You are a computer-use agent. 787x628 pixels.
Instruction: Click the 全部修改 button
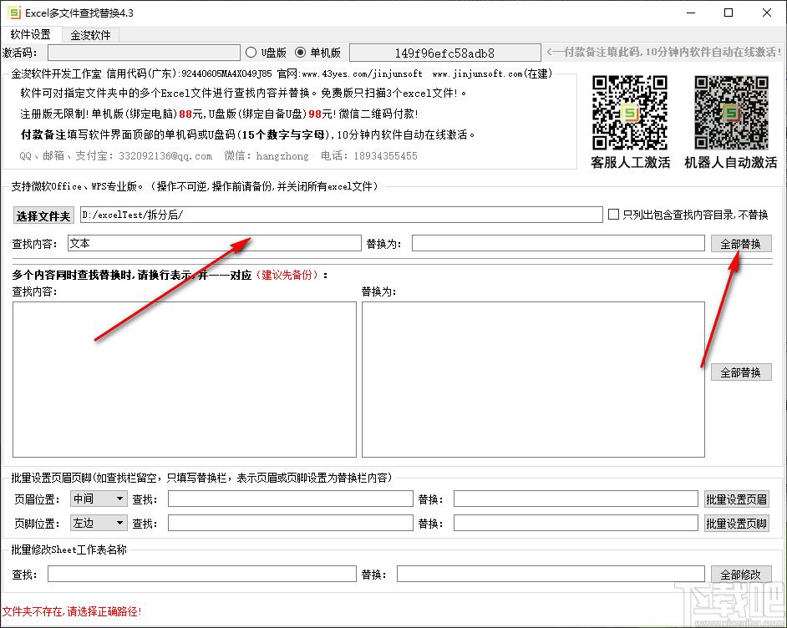click(x=741, y=575)
